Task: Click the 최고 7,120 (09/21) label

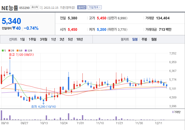Action: pos(21,55)
